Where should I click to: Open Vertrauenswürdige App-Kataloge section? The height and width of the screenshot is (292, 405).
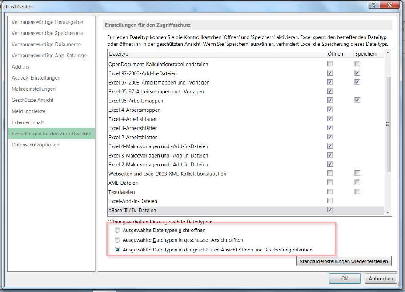(49, 56)
